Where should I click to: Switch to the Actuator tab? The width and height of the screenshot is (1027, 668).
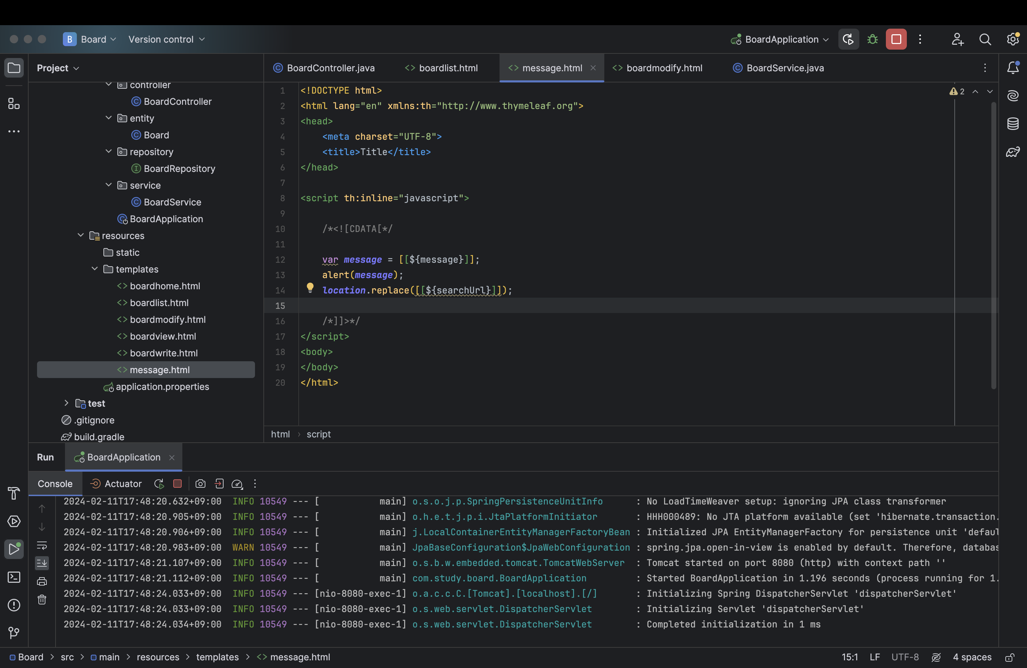click(x=123, y=484)
